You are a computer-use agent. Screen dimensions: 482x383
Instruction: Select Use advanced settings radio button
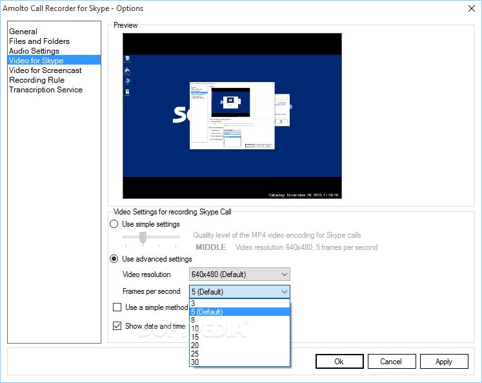pos(114,259)
